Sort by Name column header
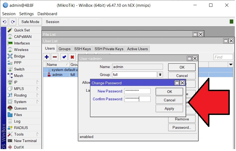The width and height of the screenshot is (236, 151). pos(58,65)
